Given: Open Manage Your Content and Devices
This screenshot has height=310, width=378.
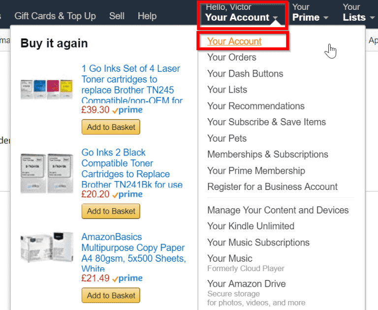Looking at the screenshot, I should click(278, 210).
